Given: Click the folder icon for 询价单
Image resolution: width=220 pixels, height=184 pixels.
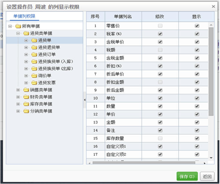Looking at the screenshot, I should pos(34,75).
